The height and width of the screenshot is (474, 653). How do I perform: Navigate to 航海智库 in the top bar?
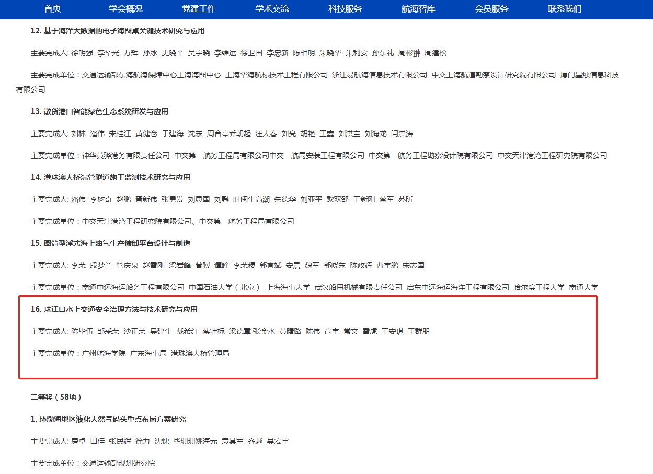[x=418, y=9]
